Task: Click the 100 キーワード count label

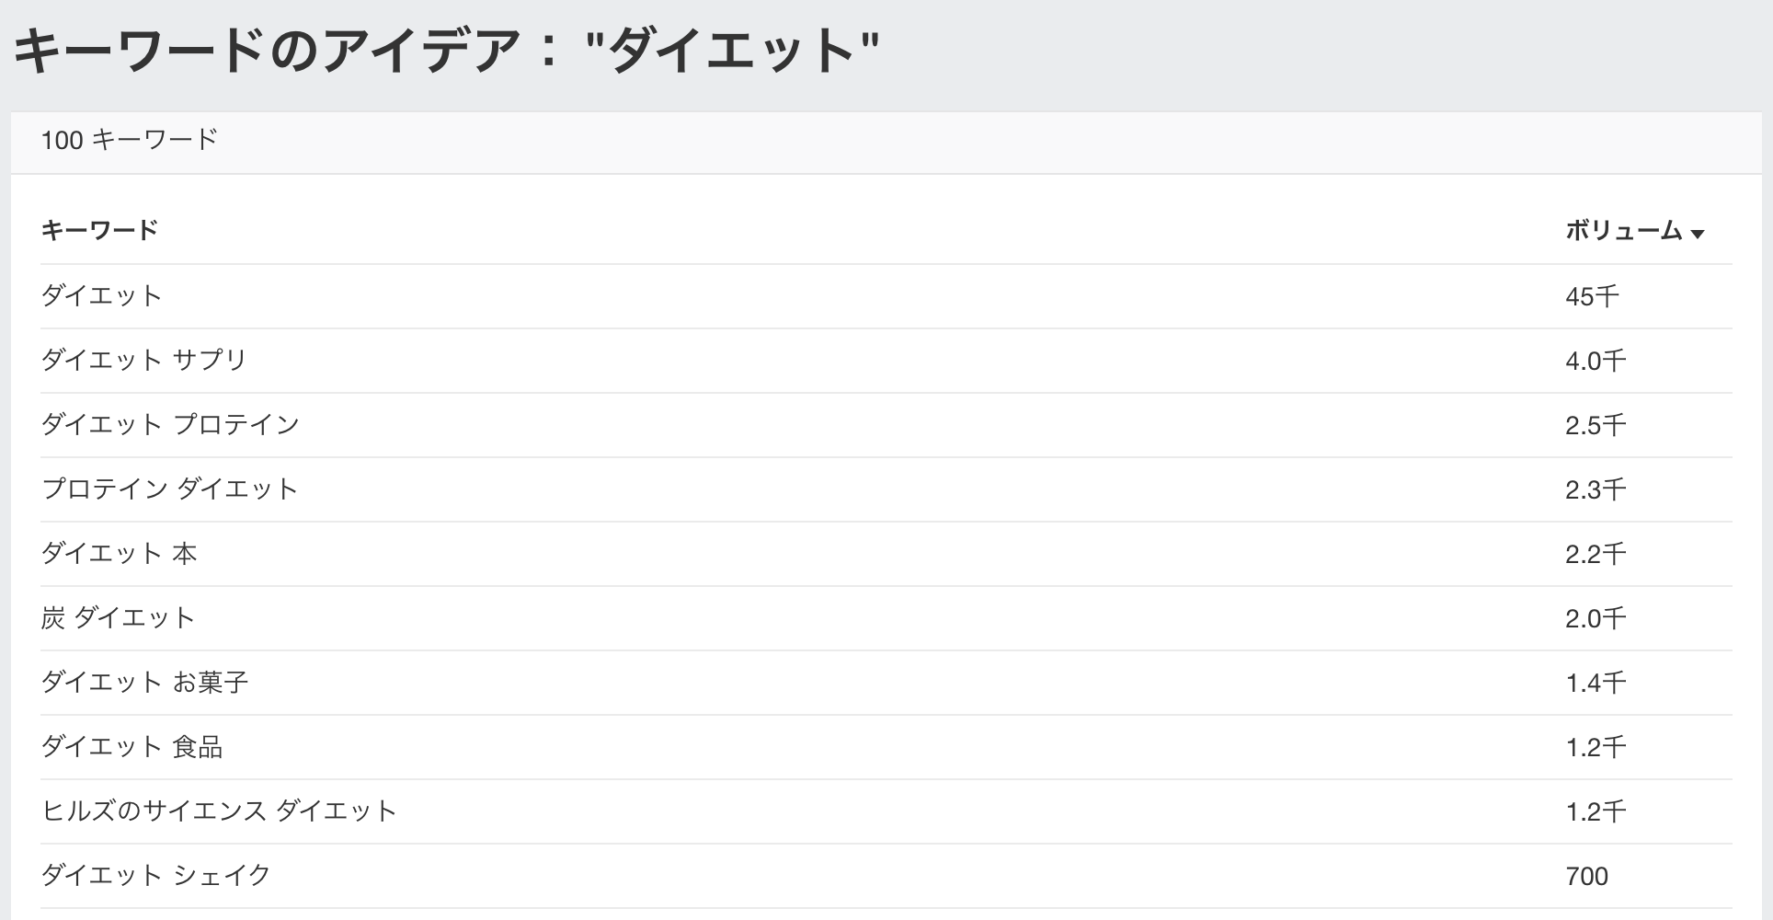Action: point(130,140)
